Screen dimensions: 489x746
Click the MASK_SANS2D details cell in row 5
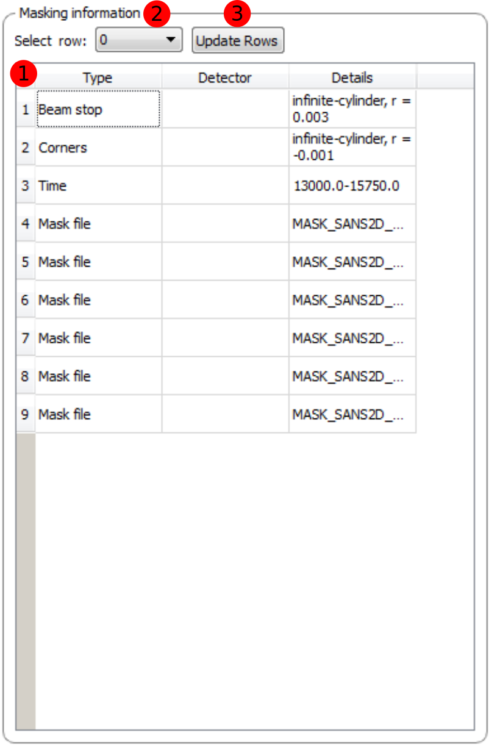click(352, 262)
